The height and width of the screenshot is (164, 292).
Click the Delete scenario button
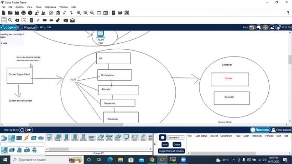point(177,144)
